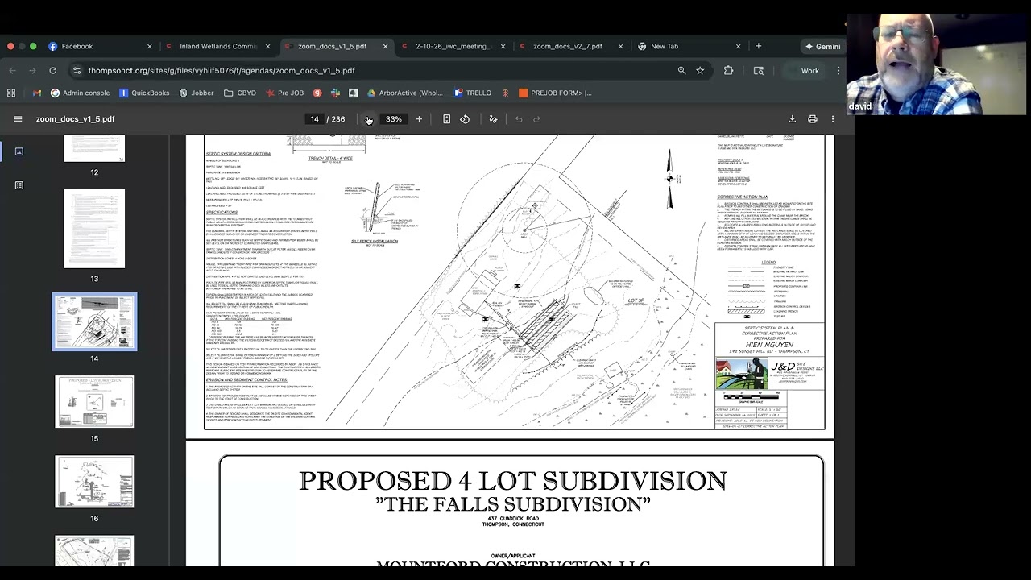
Task: Select page 16 thumbnail
Action: [x=94, y=482]
